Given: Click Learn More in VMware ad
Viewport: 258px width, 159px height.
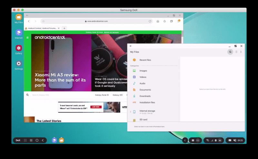Looking at the screenshot, I should [x=96, y=107].
